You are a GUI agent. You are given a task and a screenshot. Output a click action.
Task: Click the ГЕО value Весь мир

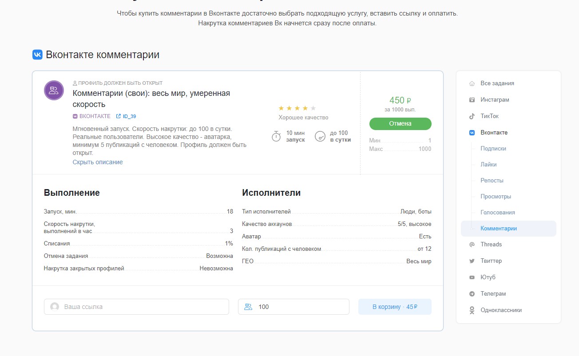click(x=419, y=261)
